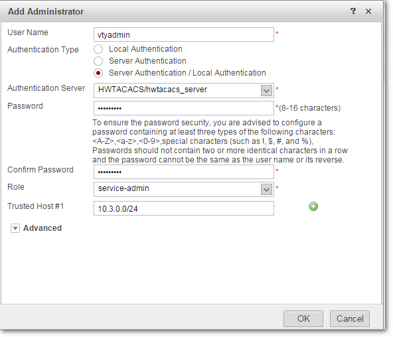
Task: Add another trusted host with green plus icon
Action: point(313,206)
